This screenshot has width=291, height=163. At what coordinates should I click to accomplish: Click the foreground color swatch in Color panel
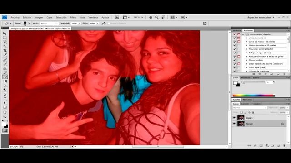click(236, 82)
